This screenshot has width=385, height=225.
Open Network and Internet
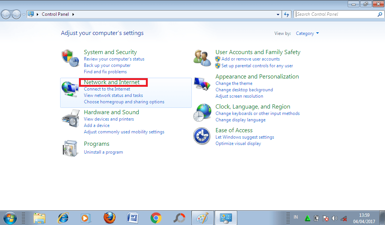[112, 82]
